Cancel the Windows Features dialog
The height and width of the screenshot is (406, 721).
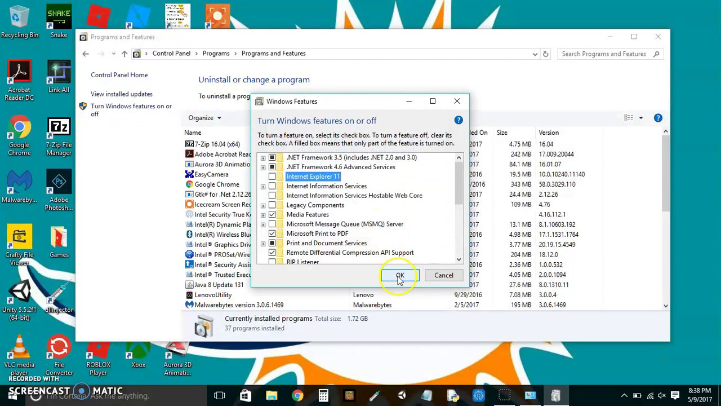pyautogui.click(x=443, y=275)
